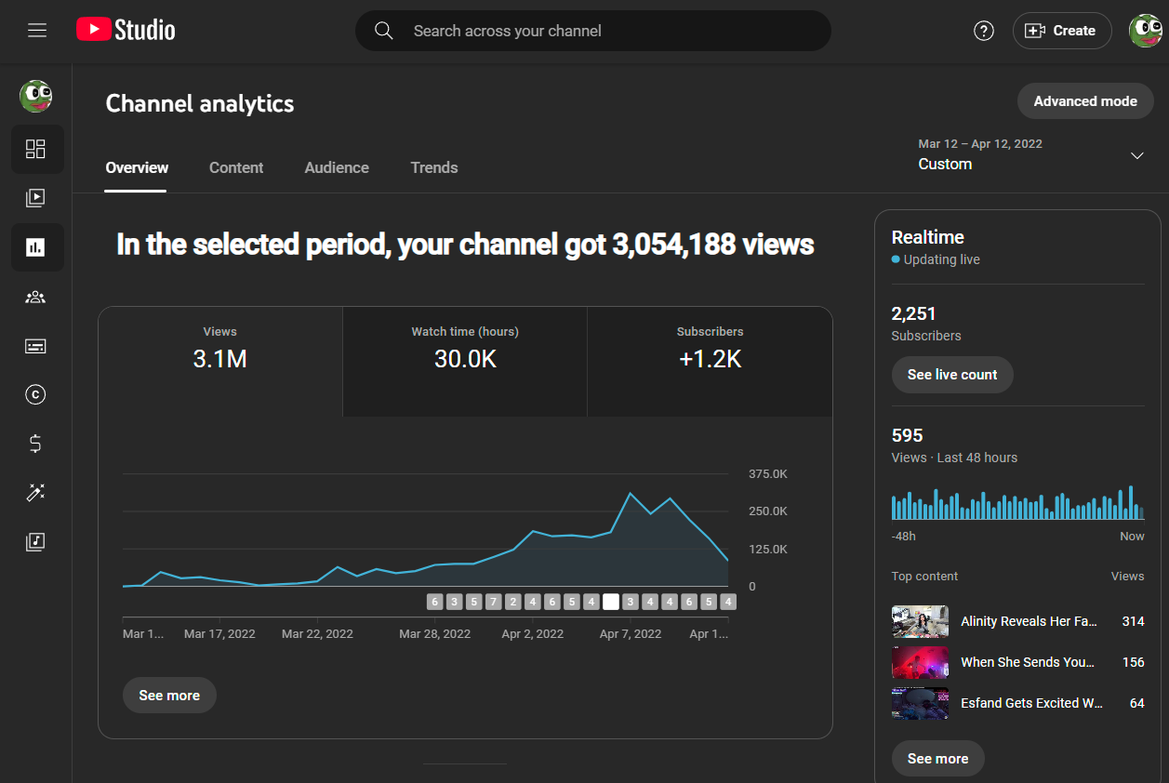1169x783 pixels.
Task: Click the See live count button
Action: coord(951,375)
